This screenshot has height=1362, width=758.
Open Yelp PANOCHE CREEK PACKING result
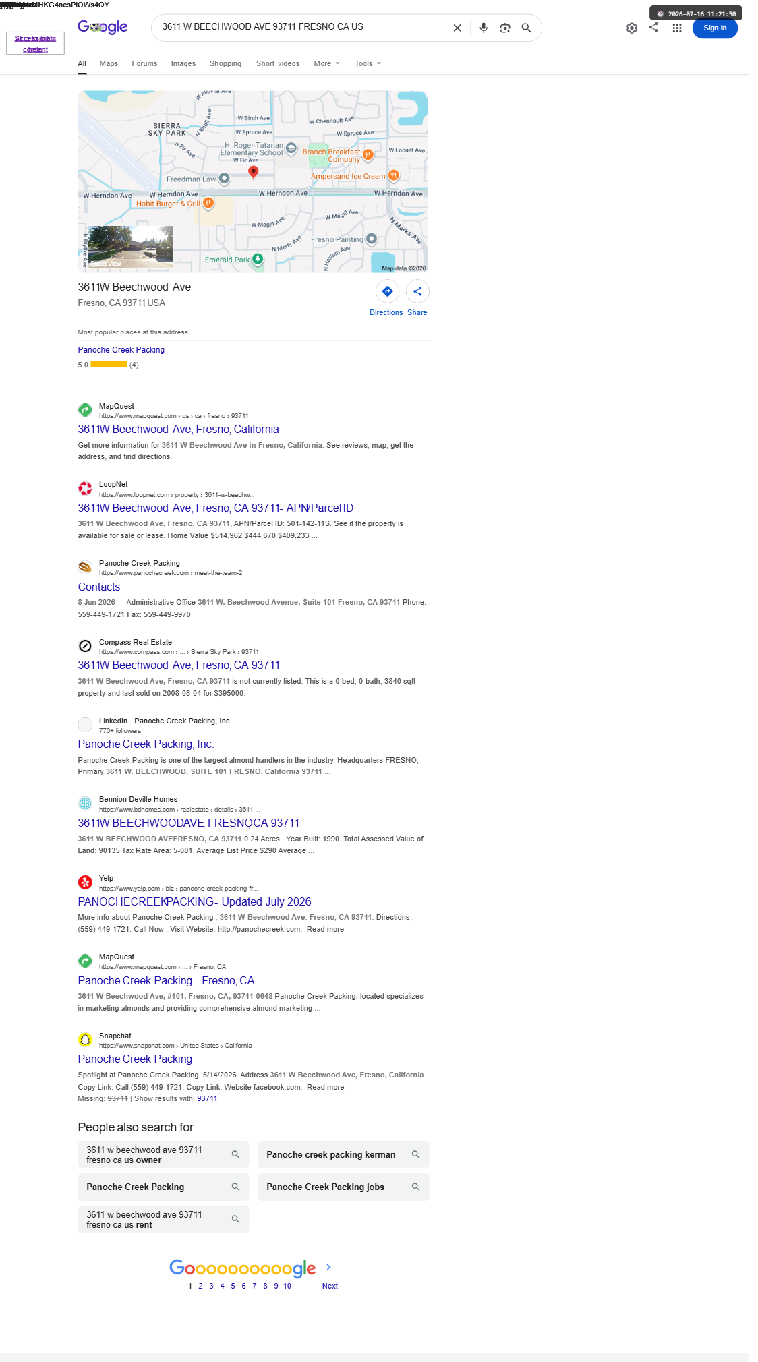[x=194, y=902]
